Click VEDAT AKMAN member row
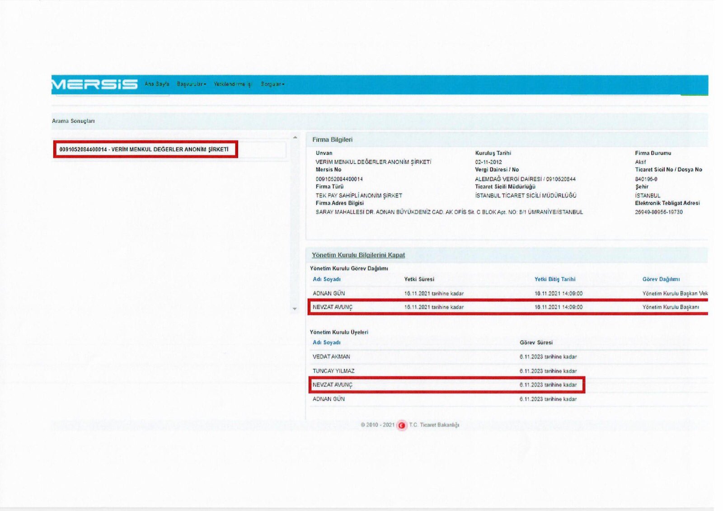Image resolution: width=723 pixels, height=511 pixels. pyautogui.click(x=509, y=356)
